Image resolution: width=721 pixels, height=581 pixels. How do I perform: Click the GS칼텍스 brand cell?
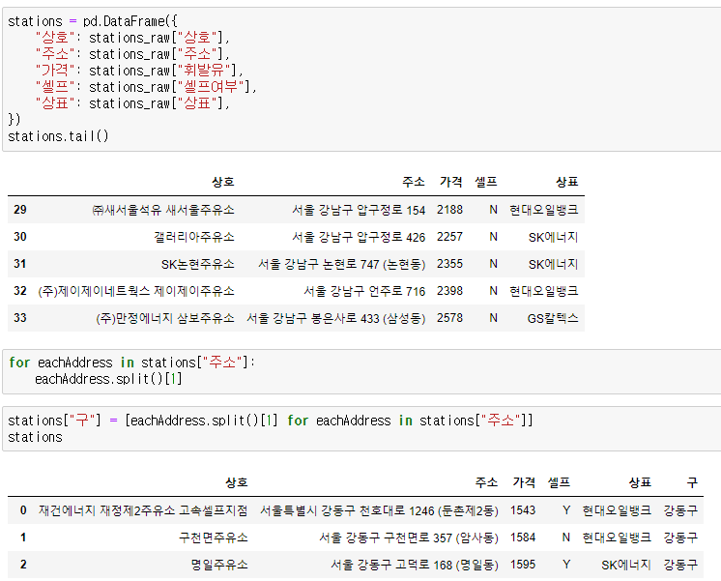click(553, 318)
